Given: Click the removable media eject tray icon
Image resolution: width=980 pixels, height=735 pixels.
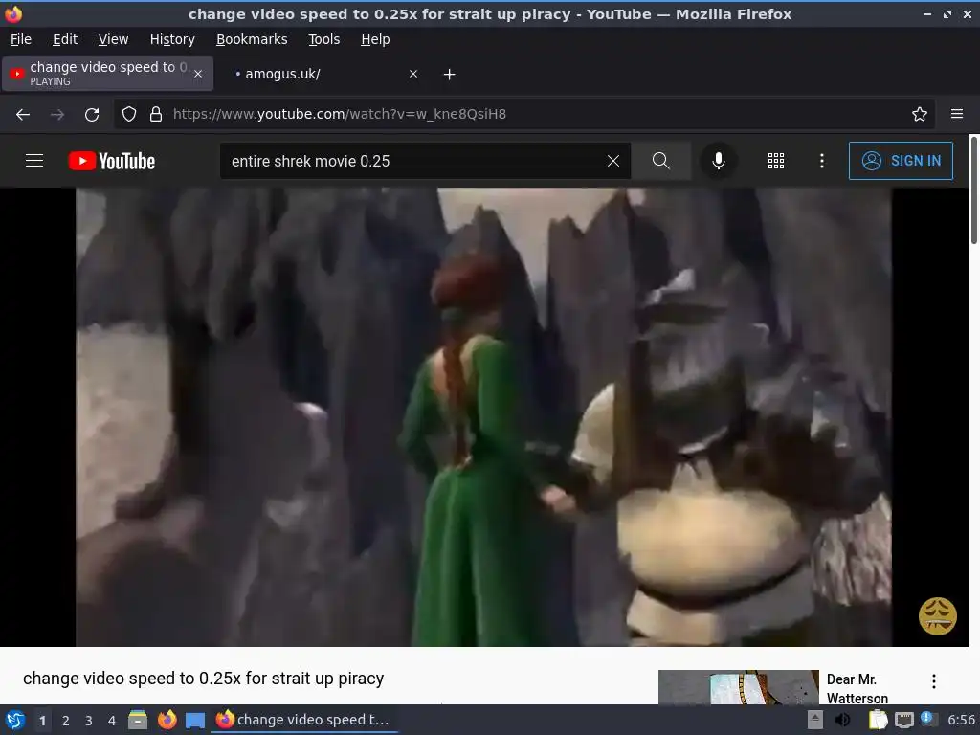Looking at the screenshot, I should (x=814, y=720).
